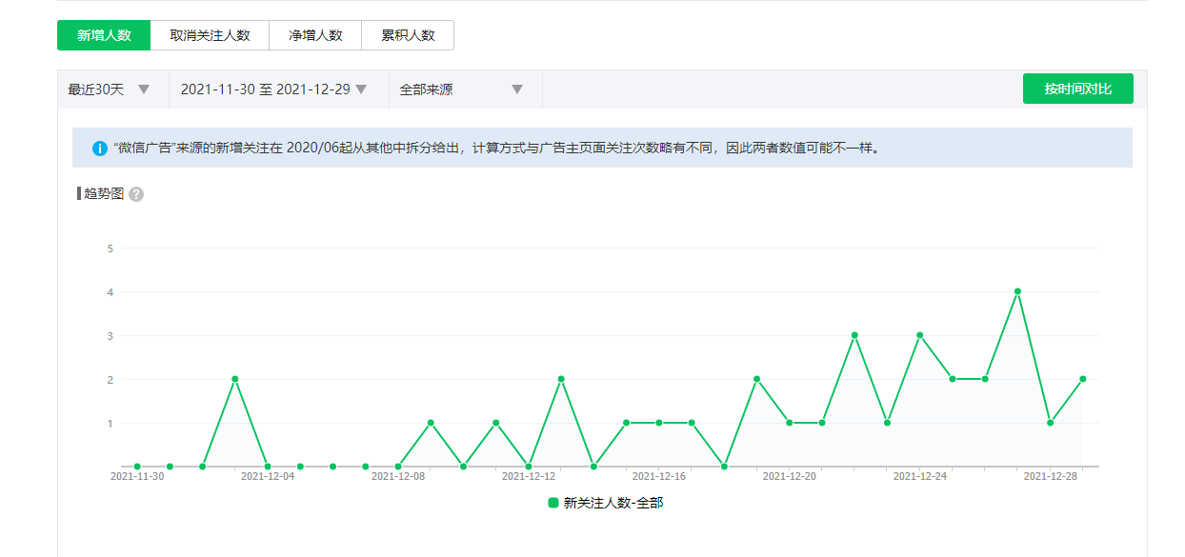Viewport: 1185px width, 557px height.
Task: Select the first chart point on 2021-11-30
Action: click(x=137, y=467)
